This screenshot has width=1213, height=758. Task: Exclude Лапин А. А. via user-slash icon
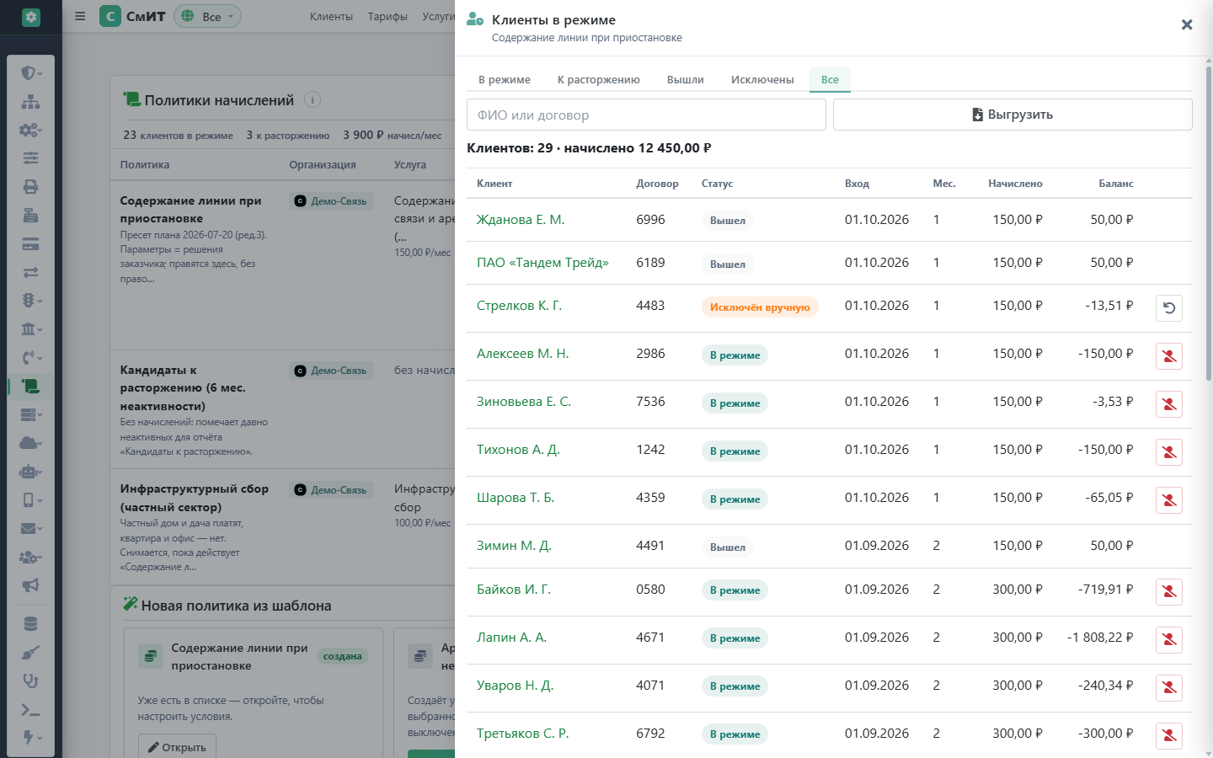click(x=1169, y=640)
